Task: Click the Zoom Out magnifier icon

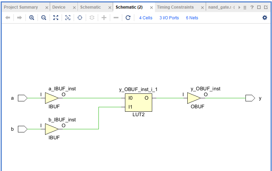Action: click(44, 18)
